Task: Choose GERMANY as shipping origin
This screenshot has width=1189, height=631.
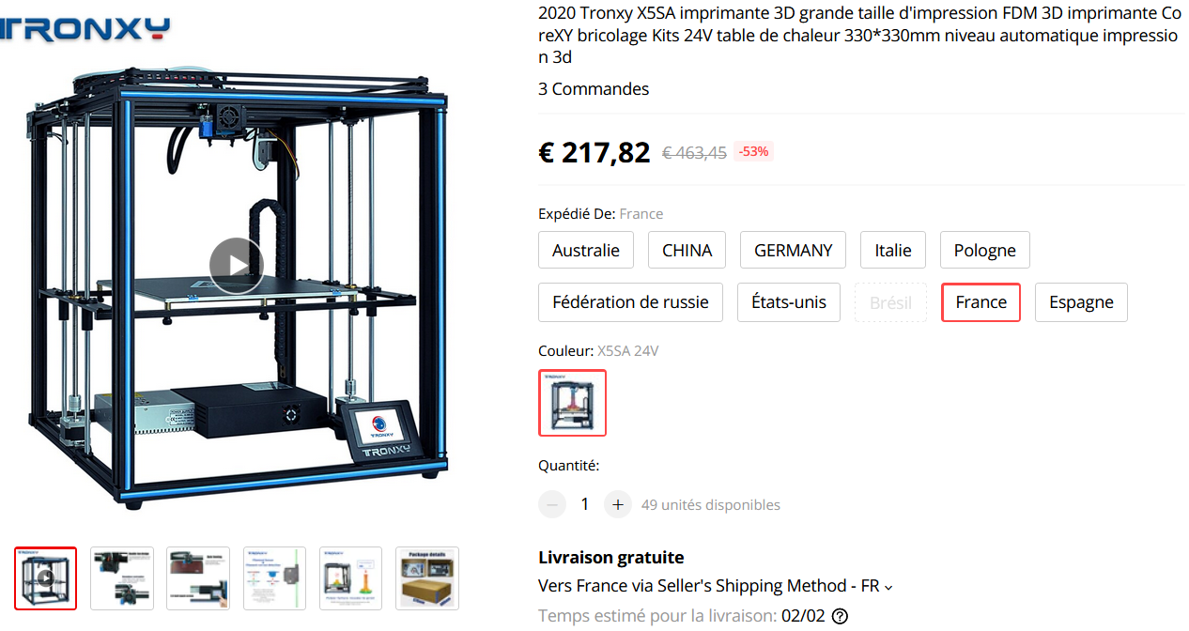Action: [x=793, y=250]
